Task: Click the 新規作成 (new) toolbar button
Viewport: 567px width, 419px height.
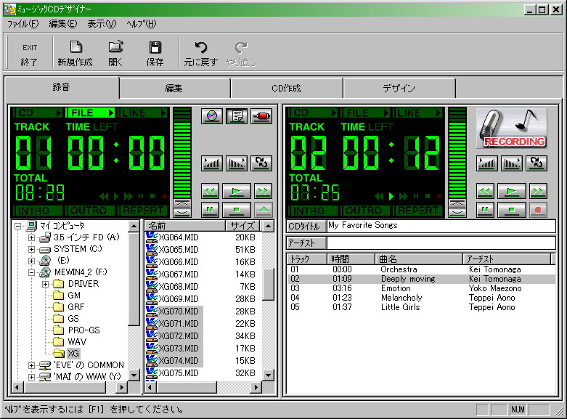Action: click(76, 53)
